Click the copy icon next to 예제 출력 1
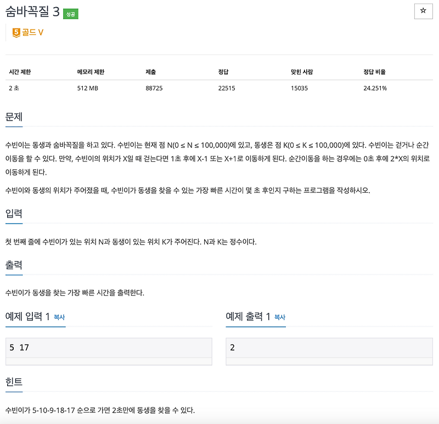 (x=281, y=318)
